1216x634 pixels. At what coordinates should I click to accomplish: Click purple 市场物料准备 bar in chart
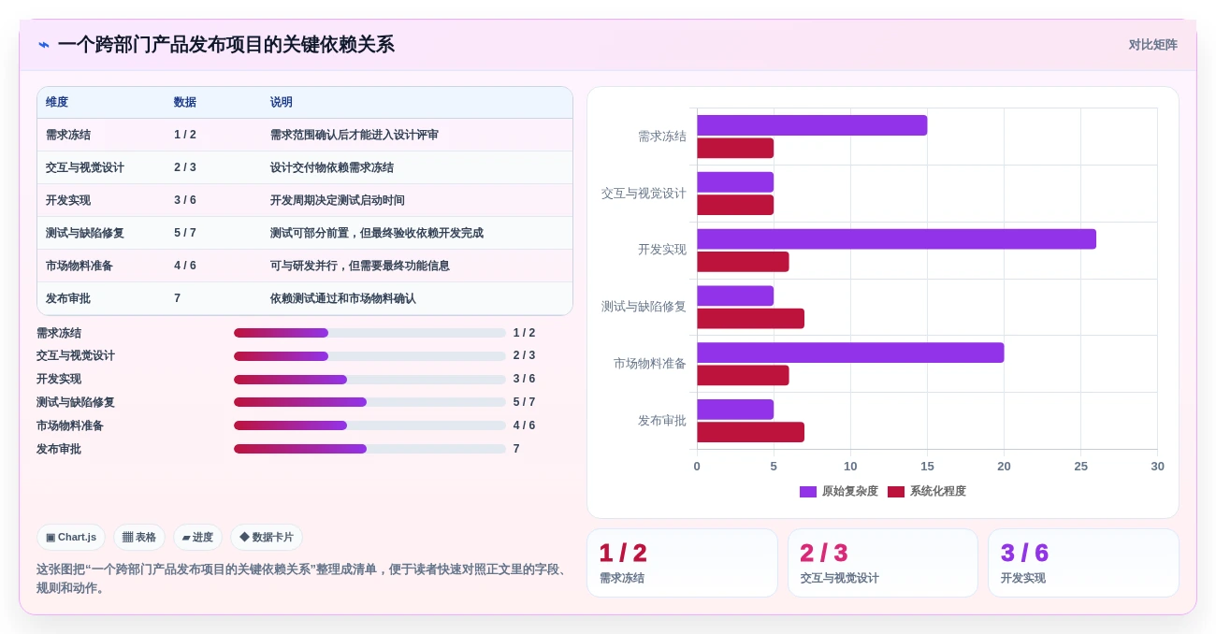pos(850,353)
